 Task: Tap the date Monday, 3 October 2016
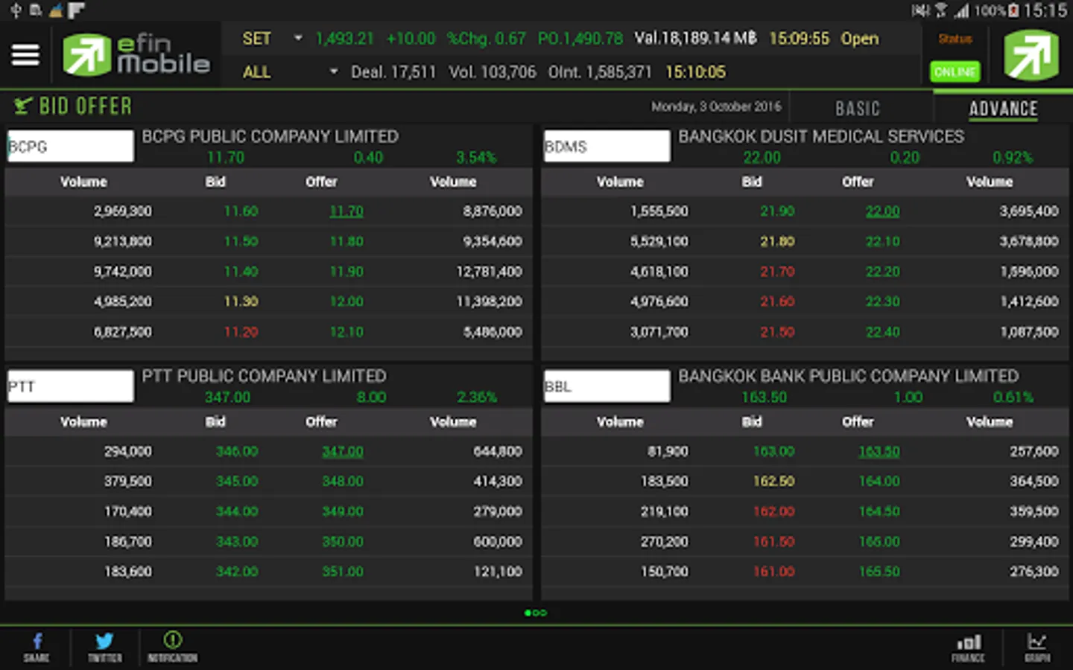coord(716,106)
